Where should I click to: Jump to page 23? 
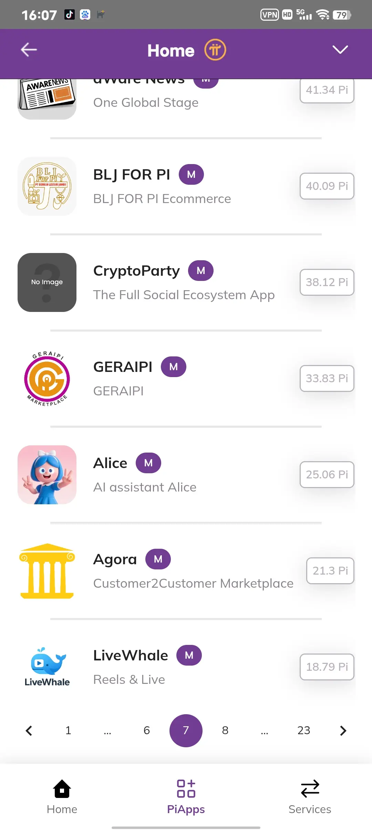pos(303,730)
